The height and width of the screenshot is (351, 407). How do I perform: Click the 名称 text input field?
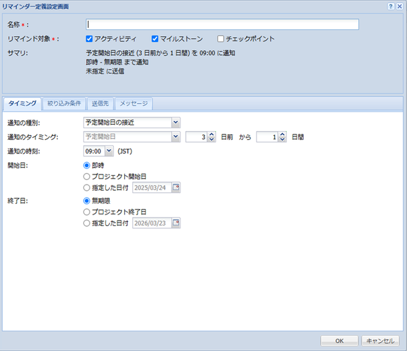click(218, 25)
